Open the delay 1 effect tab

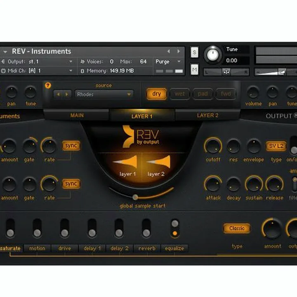click(x=92, y=248)
